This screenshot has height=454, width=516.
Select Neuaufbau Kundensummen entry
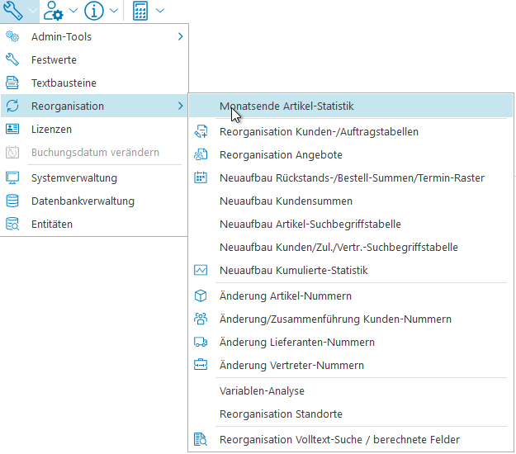286,201
